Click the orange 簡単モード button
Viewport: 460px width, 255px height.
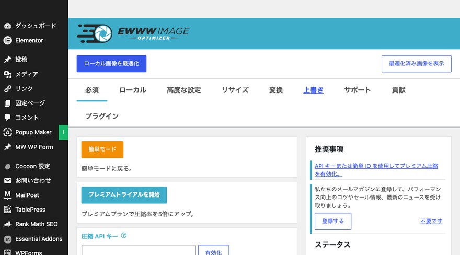102,149
